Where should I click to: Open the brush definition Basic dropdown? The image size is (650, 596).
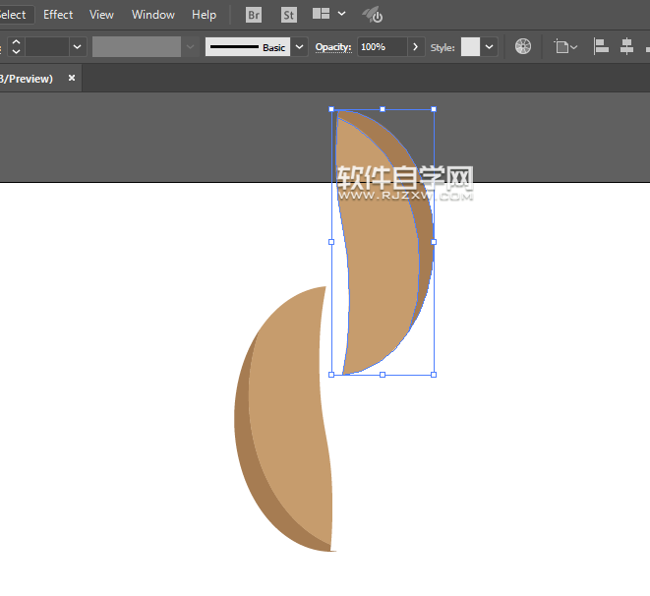pyautogui.click(x=300, y=46)
